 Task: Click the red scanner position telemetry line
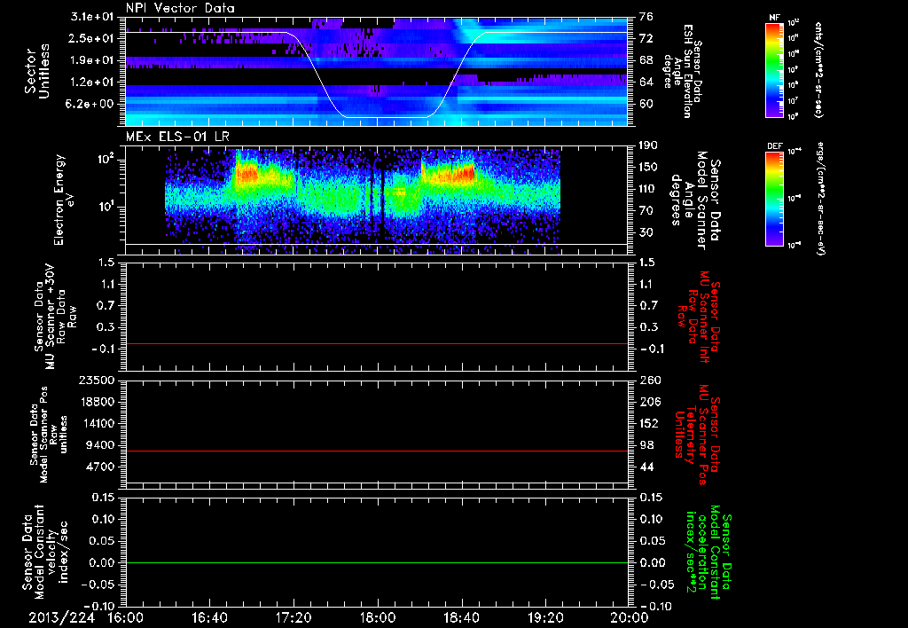(377, 451)
